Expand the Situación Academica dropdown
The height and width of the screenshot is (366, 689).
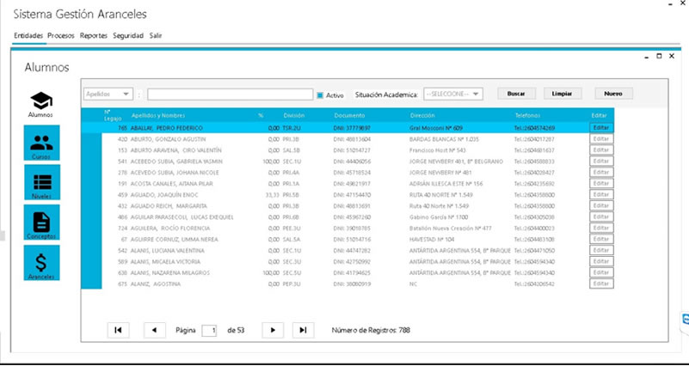pos(453,94)
